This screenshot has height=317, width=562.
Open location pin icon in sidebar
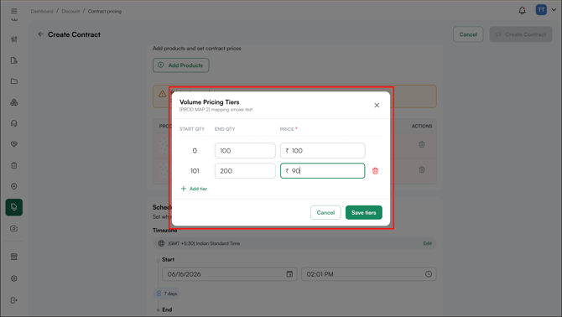point(14,186)
